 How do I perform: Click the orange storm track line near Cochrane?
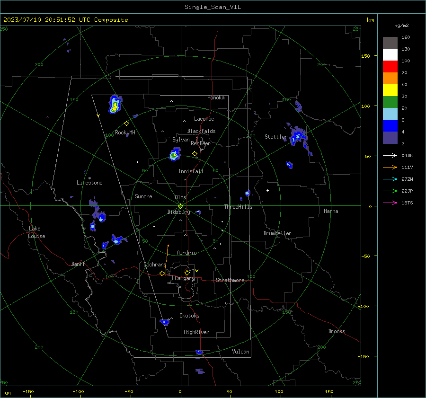point(167,259)
